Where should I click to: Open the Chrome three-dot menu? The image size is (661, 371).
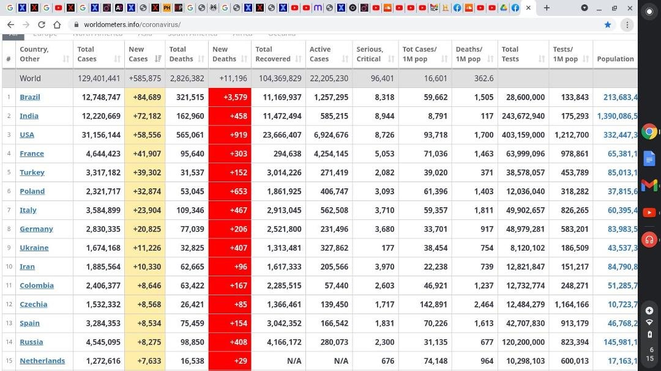pyautogui.click(x=627, y=25)
